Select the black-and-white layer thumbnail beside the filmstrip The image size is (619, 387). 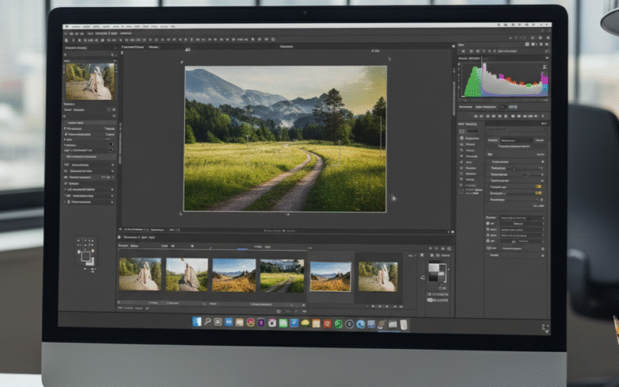tap(437, 273)
